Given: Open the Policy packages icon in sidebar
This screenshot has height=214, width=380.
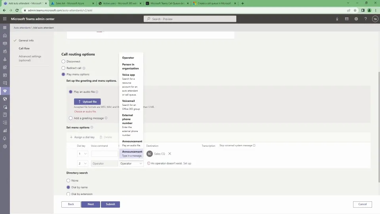Looking at the screenshot, I should [5, 115].
